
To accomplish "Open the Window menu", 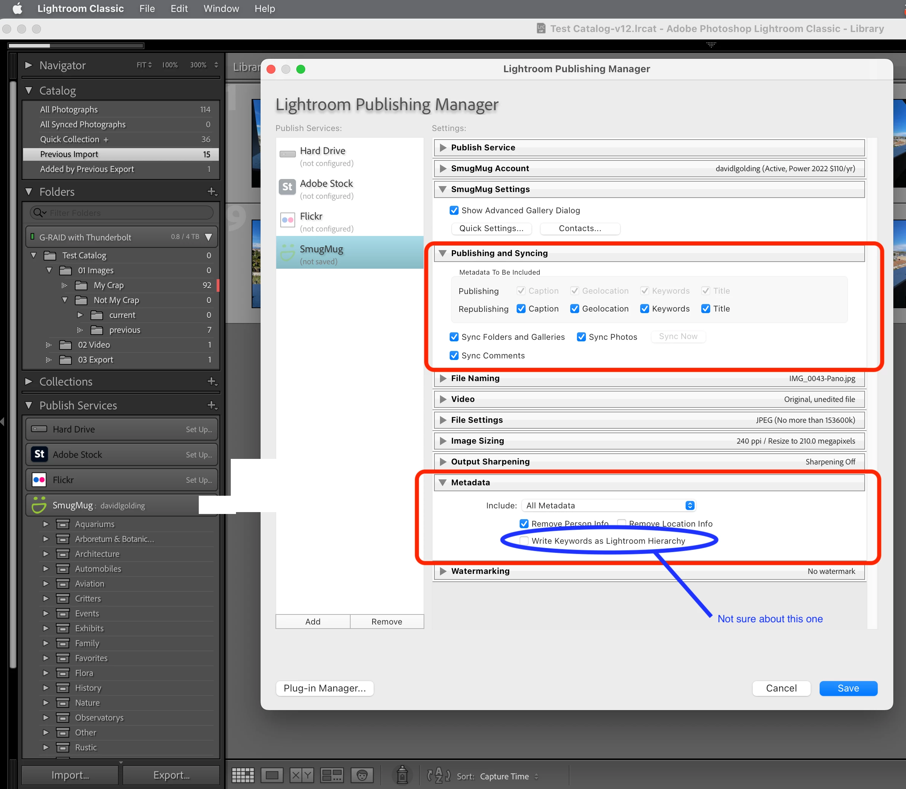I will (221, 9).
